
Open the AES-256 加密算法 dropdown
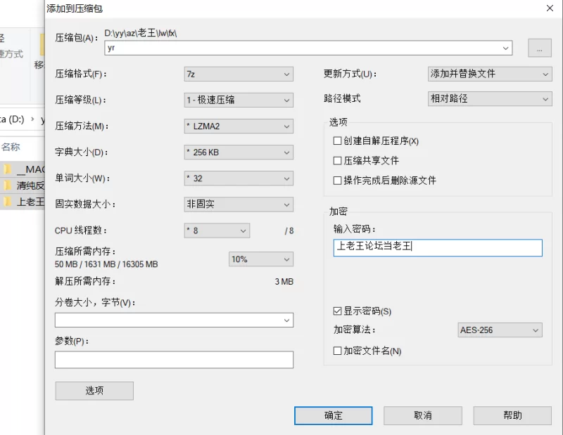click(x=500, y=330)
